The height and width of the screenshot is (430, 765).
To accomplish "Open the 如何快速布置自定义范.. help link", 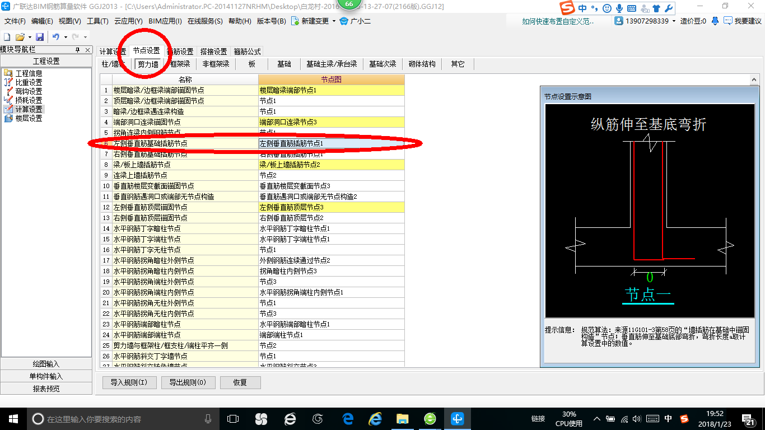I will pyautogui.click(x=558, y=21).
